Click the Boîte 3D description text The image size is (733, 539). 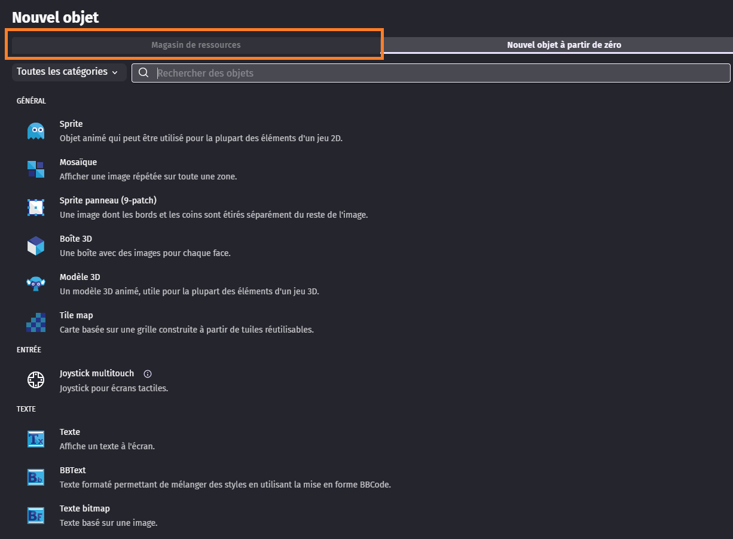[145, 253]
